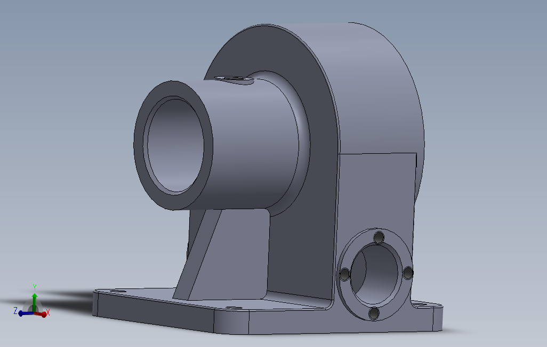Click the green Y axis of the orientation triad
Image resolution: width=547 pixels, height=347 pixels.
pos(34,302)
